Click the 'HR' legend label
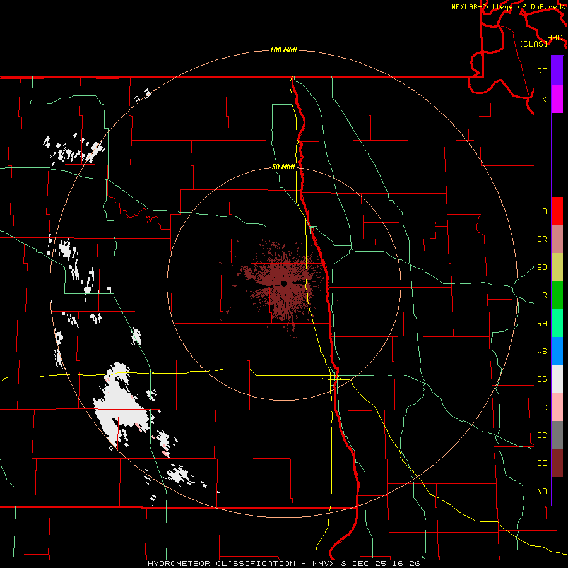 point(541,295)
